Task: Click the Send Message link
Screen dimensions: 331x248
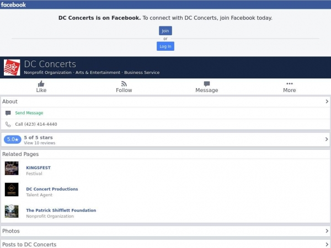Action: (x=29, y=113)
